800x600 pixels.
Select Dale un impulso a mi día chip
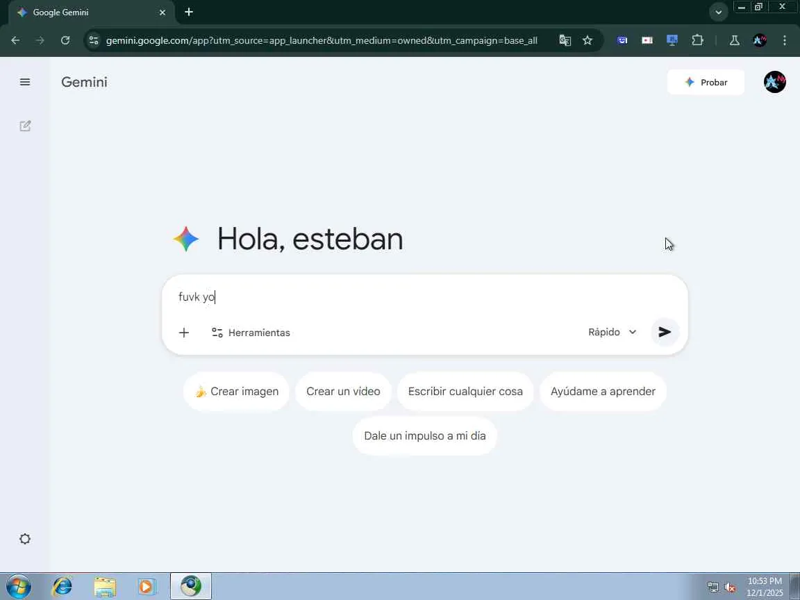(x=424, y=435)
